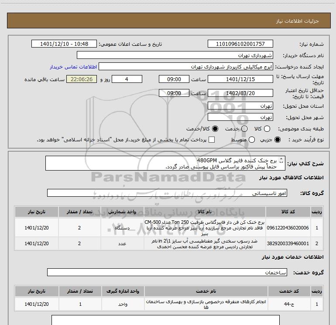This screenshot has width=336, height=325.
Task: Click the کد کالا column header
Action: [288, 212]
